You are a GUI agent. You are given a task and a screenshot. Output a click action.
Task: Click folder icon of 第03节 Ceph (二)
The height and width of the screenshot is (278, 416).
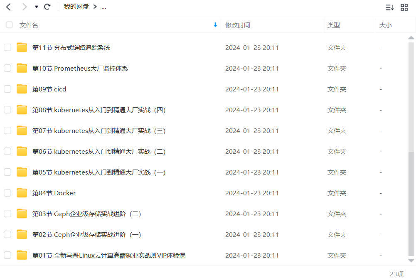(x=22, y=214)
